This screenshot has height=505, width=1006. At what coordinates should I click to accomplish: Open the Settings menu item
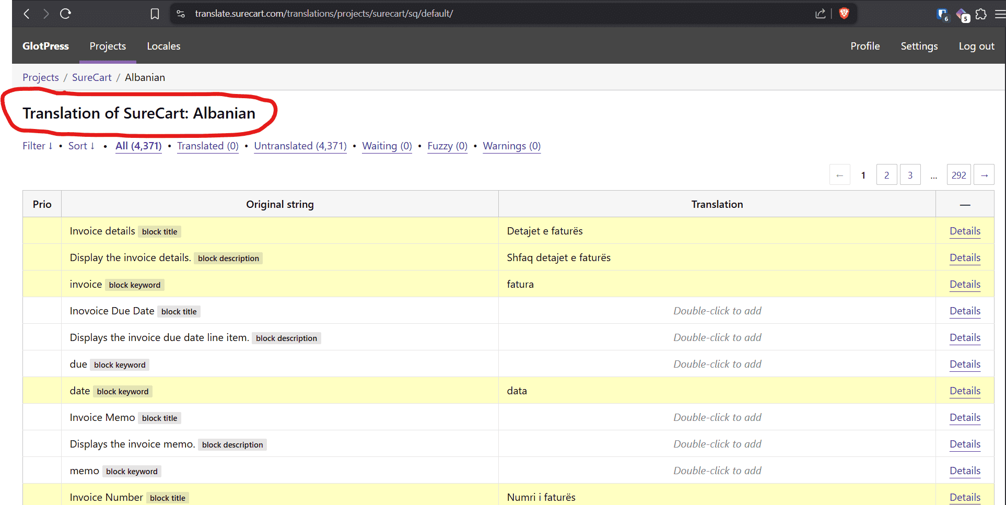(919, 46)
